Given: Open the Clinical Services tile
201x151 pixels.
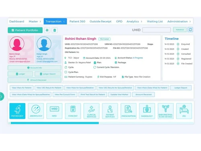Looking at the screenshot, I should (x=91, y=111).
